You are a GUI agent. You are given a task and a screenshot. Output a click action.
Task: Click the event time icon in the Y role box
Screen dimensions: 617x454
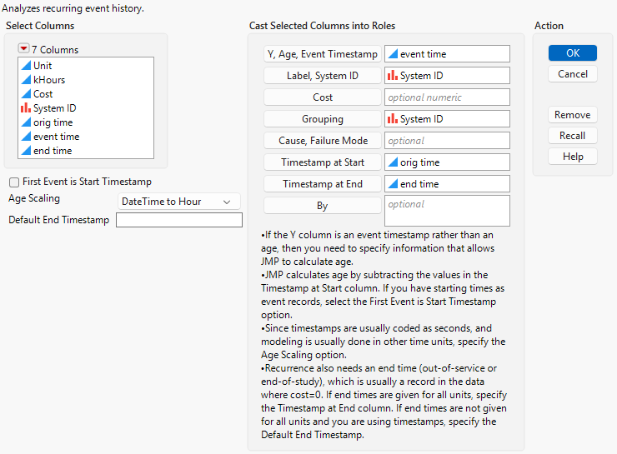393,54
